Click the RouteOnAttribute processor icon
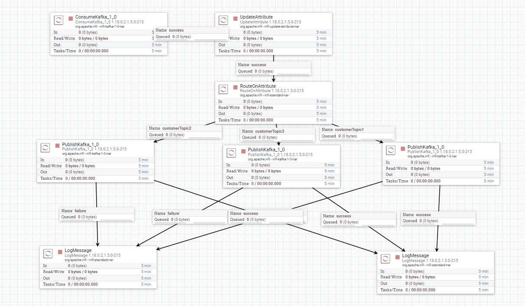The height and width of the screenshot is (306, 525). (223, 89)
